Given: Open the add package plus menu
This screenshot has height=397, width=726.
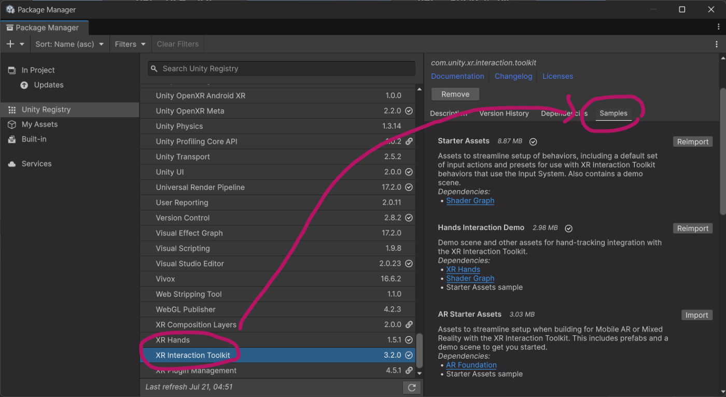Looking at the screenshot, I should pos(15,44).
